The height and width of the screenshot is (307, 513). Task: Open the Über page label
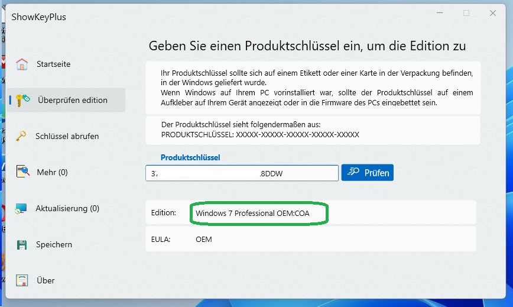46,280
